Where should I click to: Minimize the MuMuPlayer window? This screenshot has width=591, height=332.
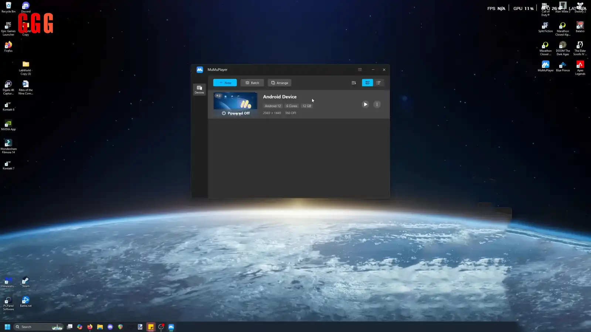click(x=373, y=69)
